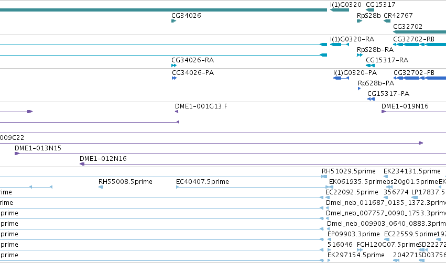Click the CG34026 gene label
This screenshot has height=263, width=446.
186,16
